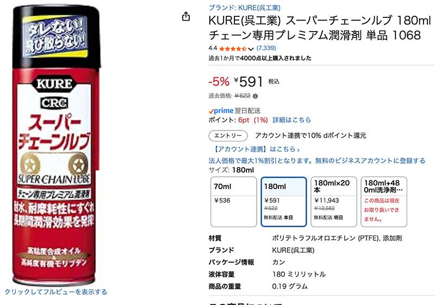Click the 過去価格 past price label
Screen dimensions: 435x305
click(221, 96)
